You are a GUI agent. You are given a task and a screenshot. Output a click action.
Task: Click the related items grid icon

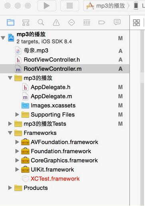coord(136,23)
